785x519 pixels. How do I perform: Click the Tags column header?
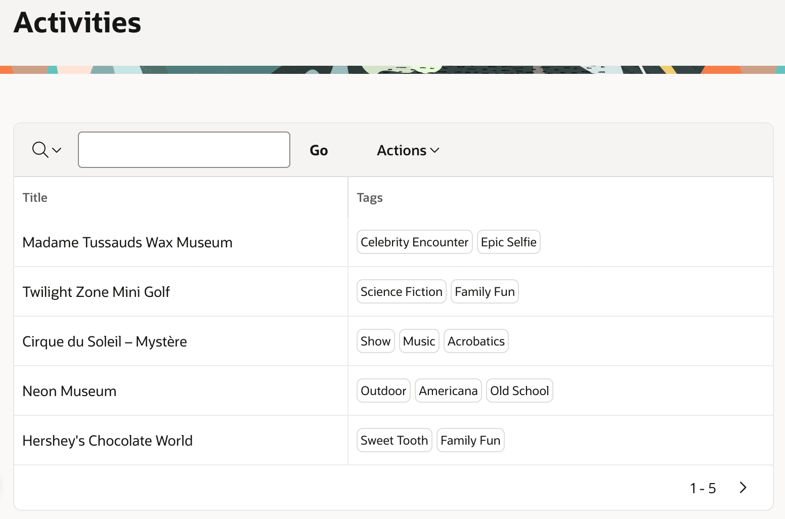click(370, 198)
